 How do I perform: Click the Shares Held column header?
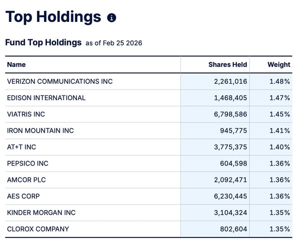click(228, 65)
